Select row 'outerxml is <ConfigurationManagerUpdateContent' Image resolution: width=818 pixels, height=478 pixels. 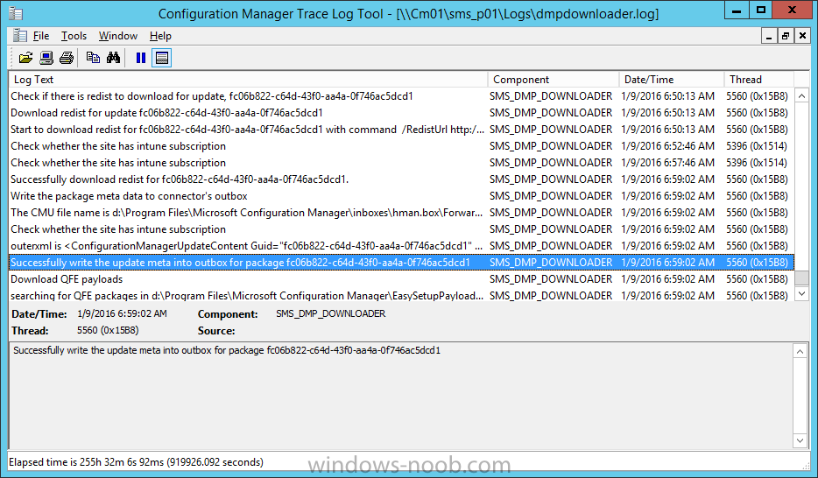[401, 245]
